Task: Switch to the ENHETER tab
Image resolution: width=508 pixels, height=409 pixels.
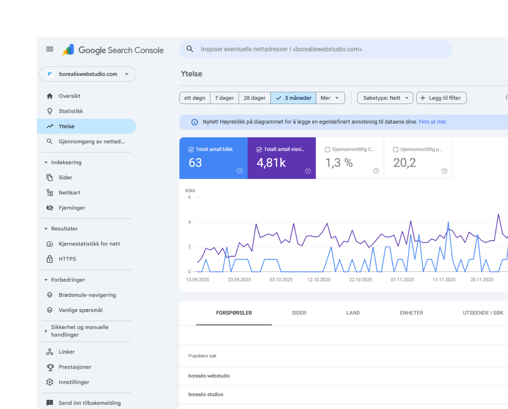Action: (411, 313)
